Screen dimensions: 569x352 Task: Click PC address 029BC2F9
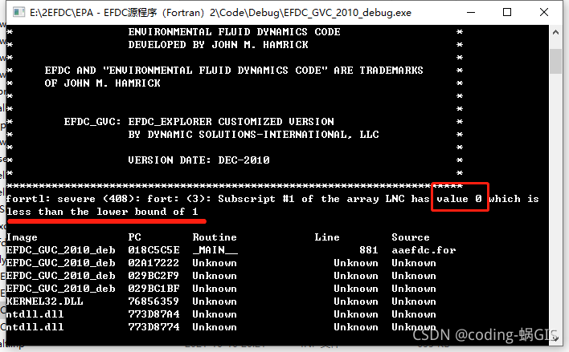[154, 276]
